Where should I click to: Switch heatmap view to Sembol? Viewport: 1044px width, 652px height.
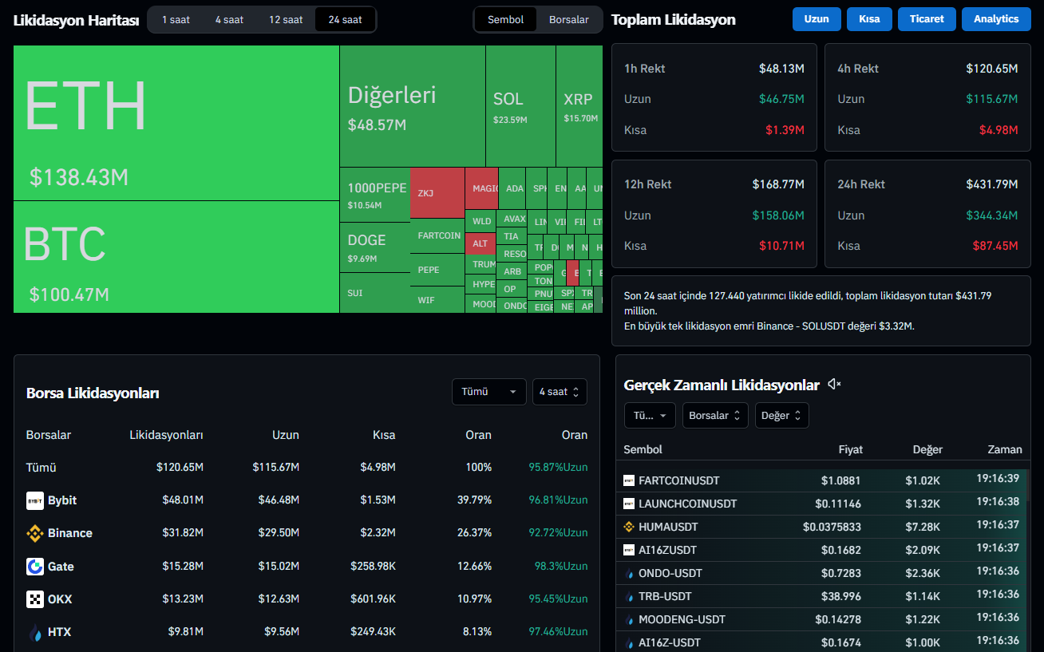pos(505,19)
